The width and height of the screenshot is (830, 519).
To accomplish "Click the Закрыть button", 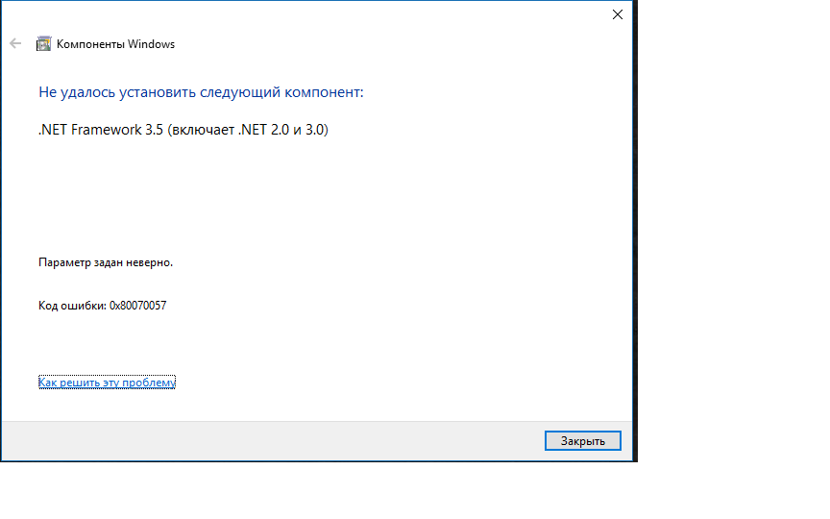I will [582, 440].
